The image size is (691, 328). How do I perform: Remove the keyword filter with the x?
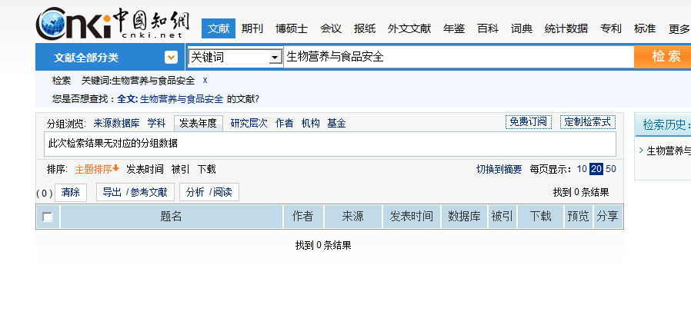(205, 81)
